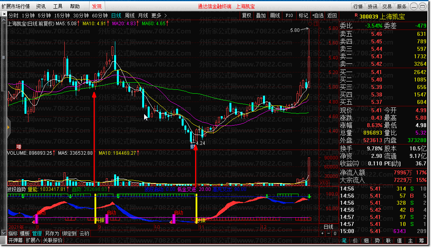Select the 值 value tab
Viewport: 432px width, 248px height.
coord(400,241)
